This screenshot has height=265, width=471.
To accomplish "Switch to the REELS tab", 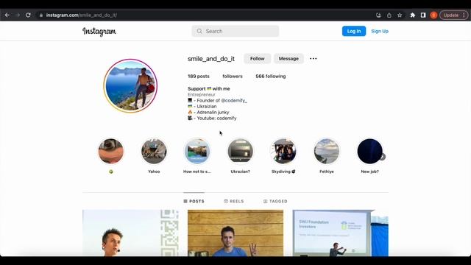I will point(234,201).
